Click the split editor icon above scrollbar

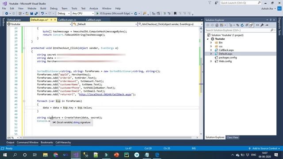click(201, 28)
